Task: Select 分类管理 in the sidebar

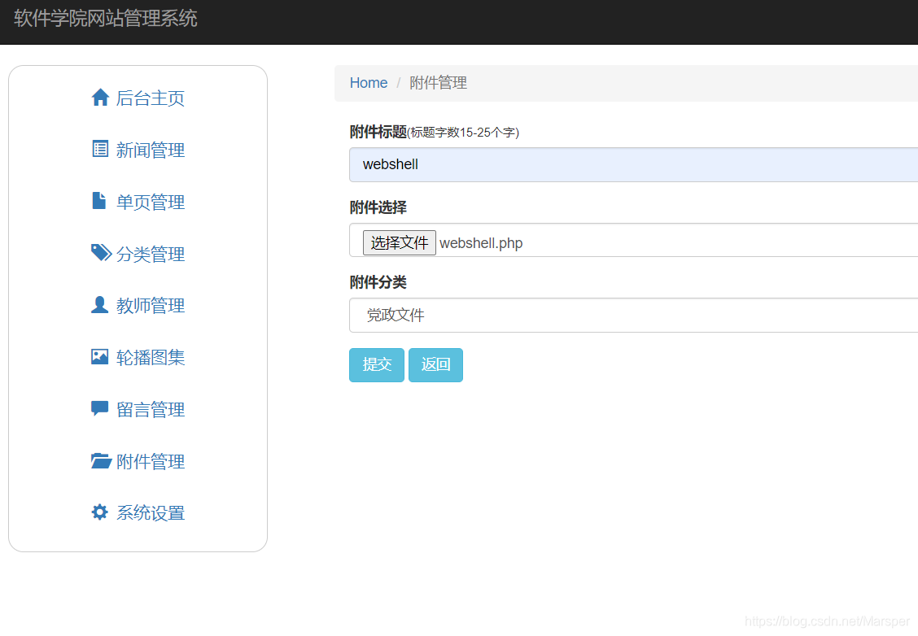Action: pos(150,255)
